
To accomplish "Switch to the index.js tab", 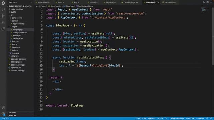I will [x=60, y=2].
